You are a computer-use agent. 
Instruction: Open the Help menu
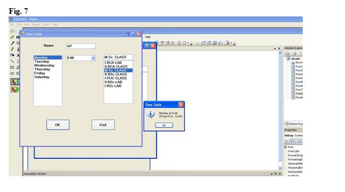(x=148, y=37)
